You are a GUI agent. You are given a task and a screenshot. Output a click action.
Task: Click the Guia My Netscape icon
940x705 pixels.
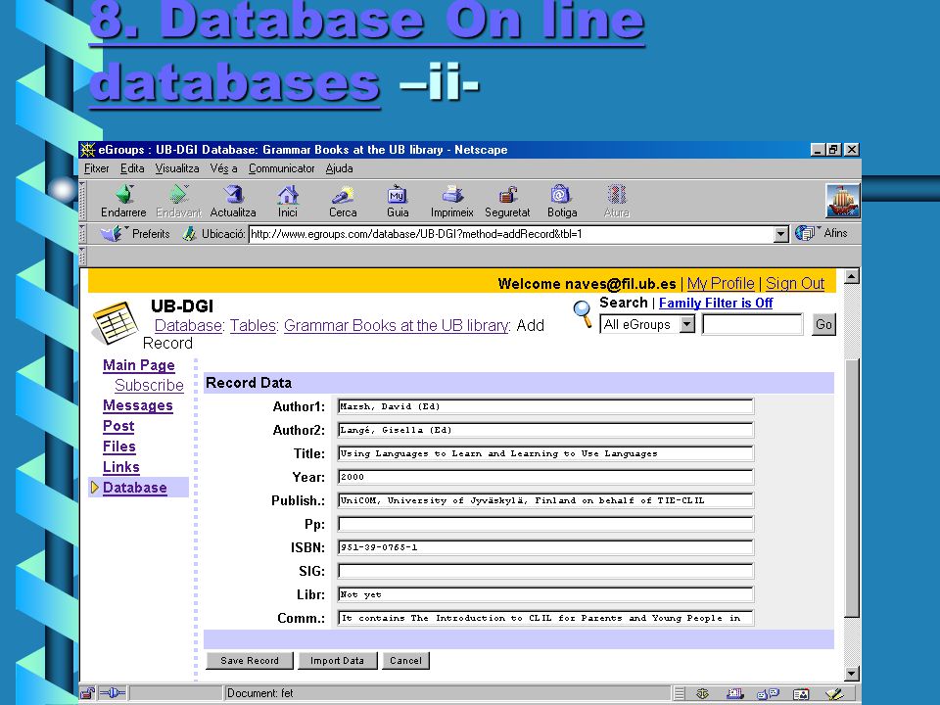pyautogui.click(x=397, y=194)
